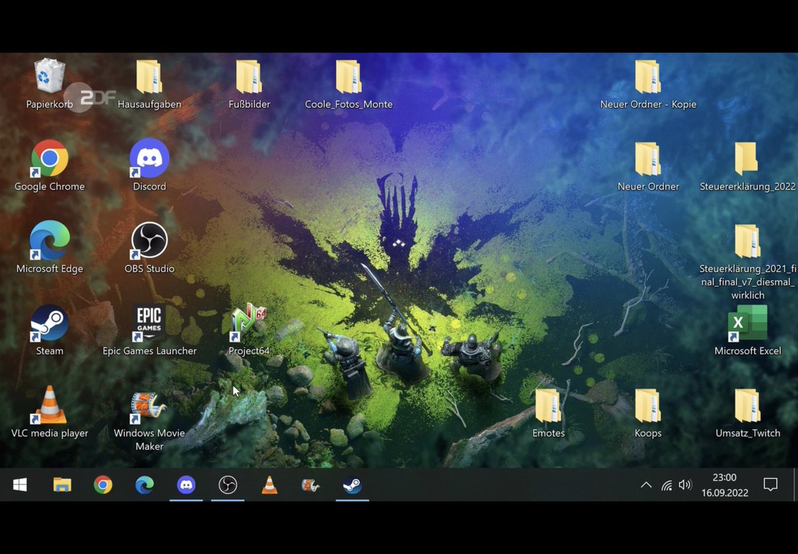The image size is (798, 554).
Task: Open Microsoft Excel desktop shortcut
Action: pyautogui.click(x=747, y=323)
